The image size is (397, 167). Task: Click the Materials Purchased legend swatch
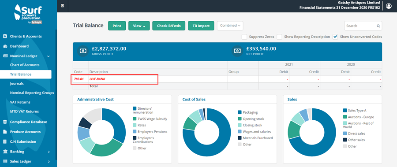(240, 138)
